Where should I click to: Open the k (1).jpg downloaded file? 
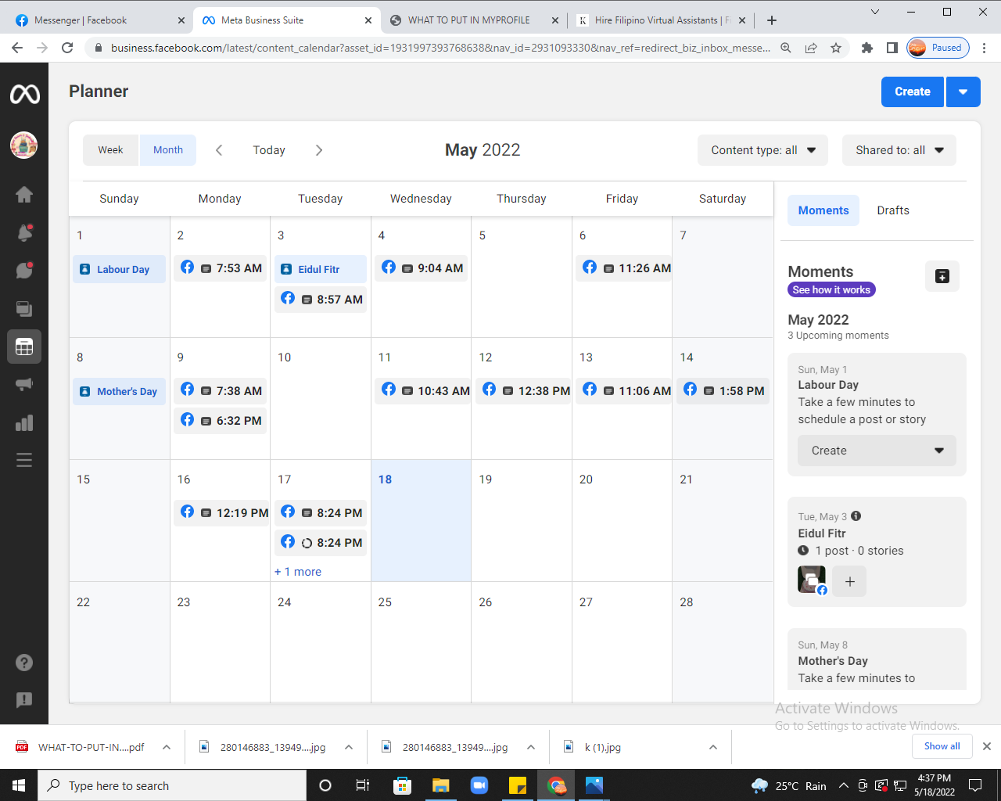click(x=602, y=747)
